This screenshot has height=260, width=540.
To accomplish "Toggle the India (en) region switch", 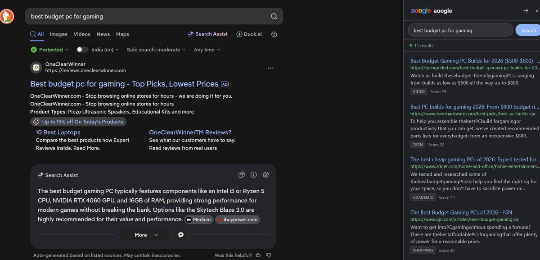I will [82, 50].
